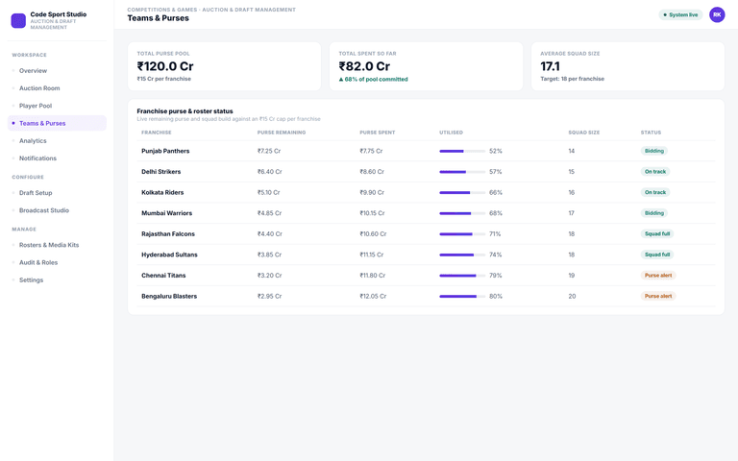Select Chennai Titans franchise
738x461 pixels.
(x=163, y=276)
